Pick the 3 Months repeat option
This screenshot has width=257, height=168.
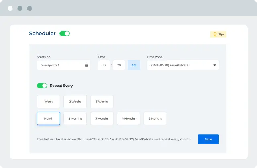102,118
